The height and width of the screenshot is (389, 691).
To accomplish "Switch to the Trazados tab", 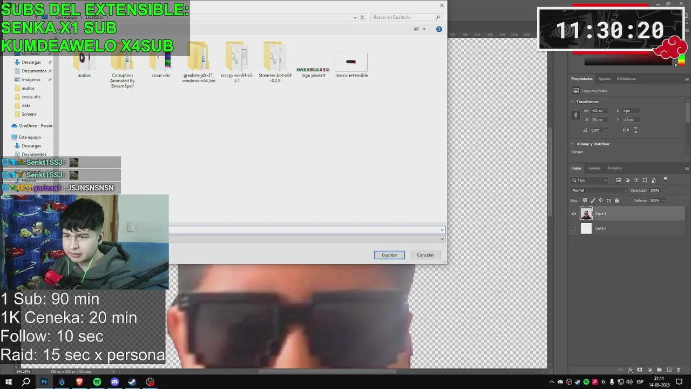I will (x=614, y=168).
